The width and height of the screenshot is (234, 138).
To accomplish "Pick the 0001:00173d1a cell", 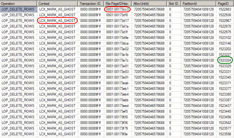I will (118, 26).
